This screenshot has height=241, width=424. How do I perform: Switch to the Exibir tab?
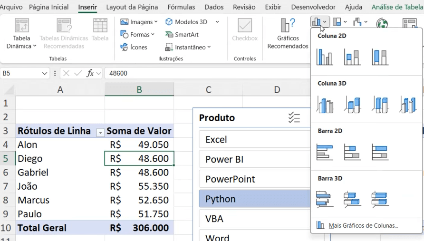(273, 7)
